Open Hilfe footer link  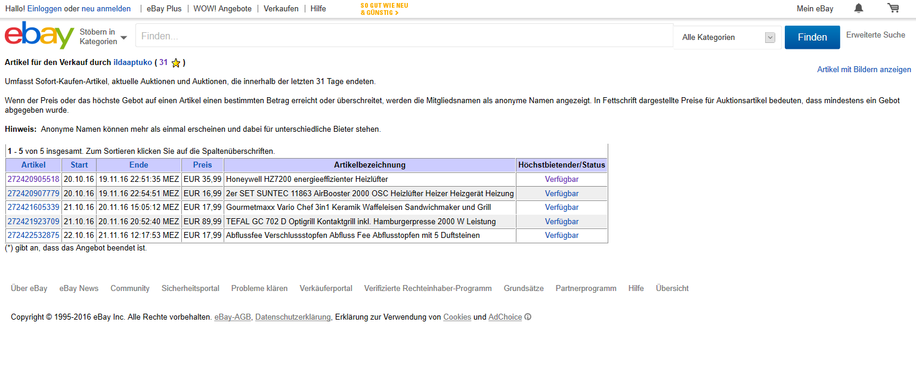636,288
